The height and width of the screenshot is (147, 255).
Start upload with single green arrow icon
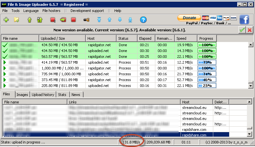[29, 20]
